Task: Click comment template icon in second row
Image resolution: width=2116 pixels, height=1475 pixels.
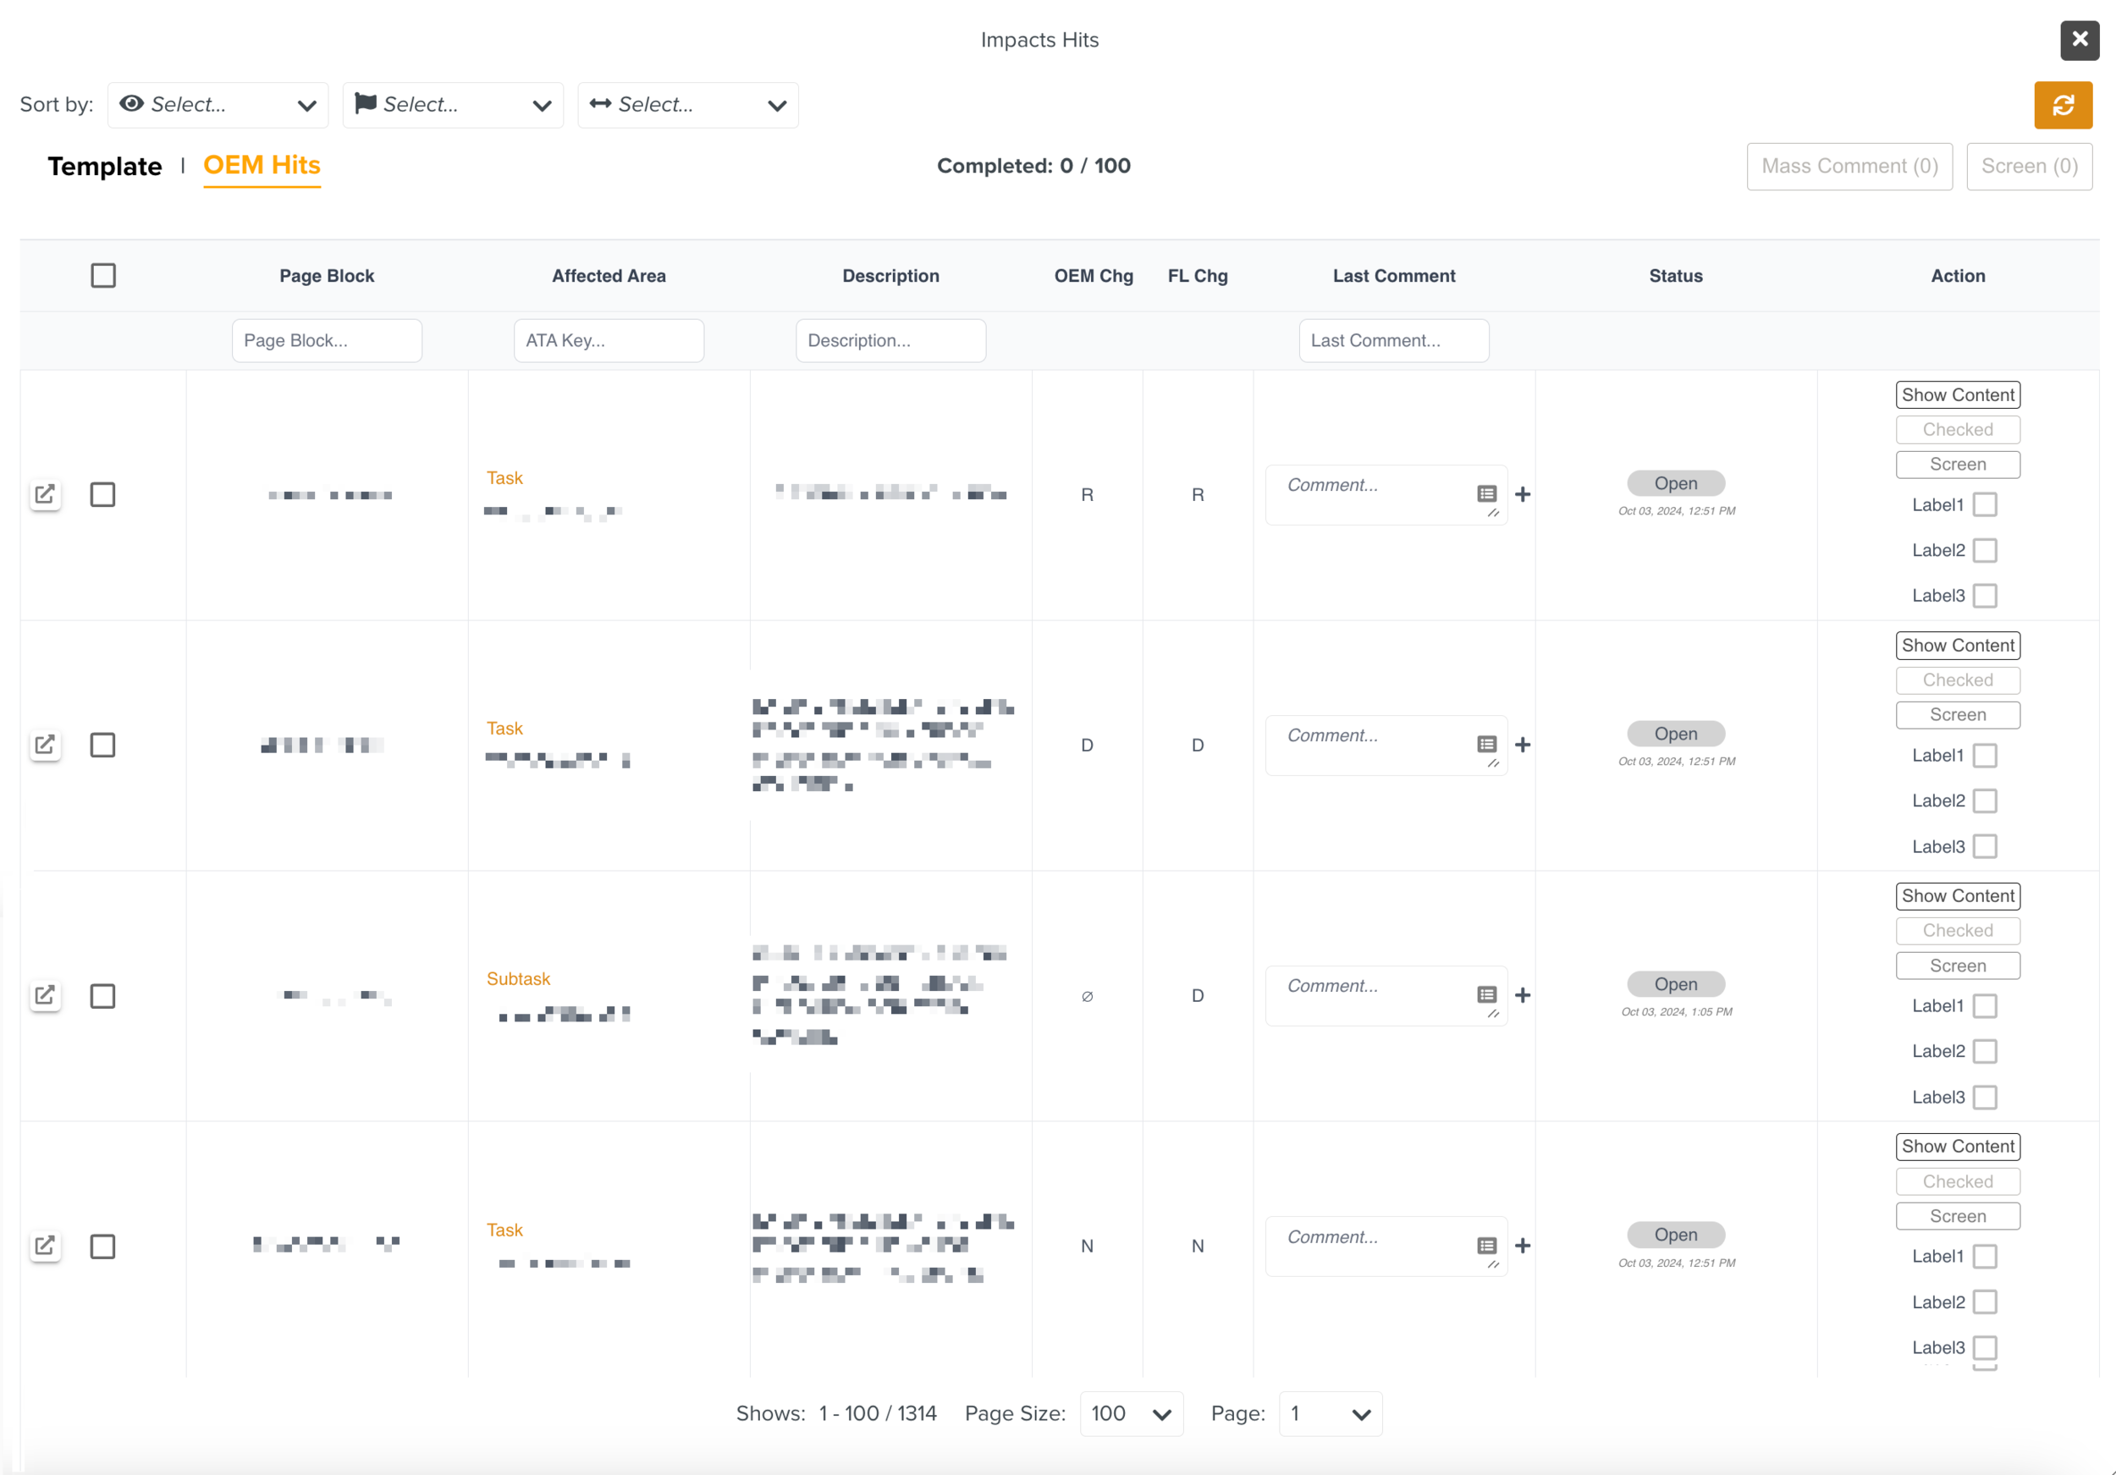Action: [1486, 745]
